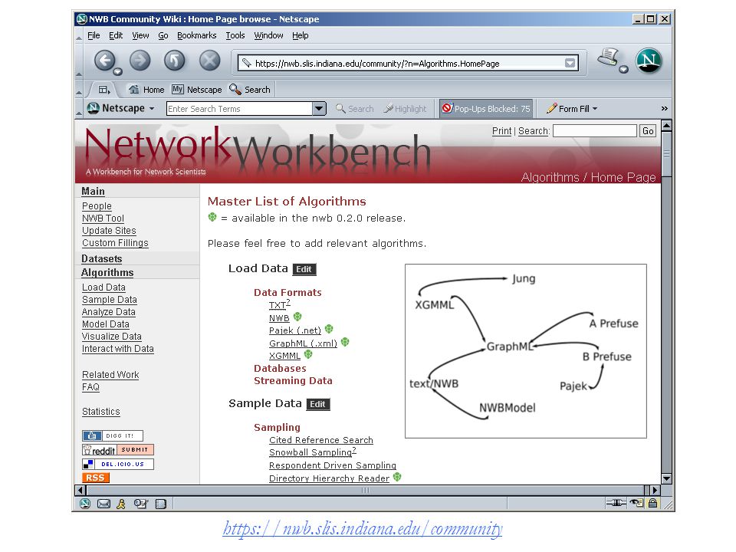
Task: Click the Forward navigation arrow button
Action: (140, 60)
